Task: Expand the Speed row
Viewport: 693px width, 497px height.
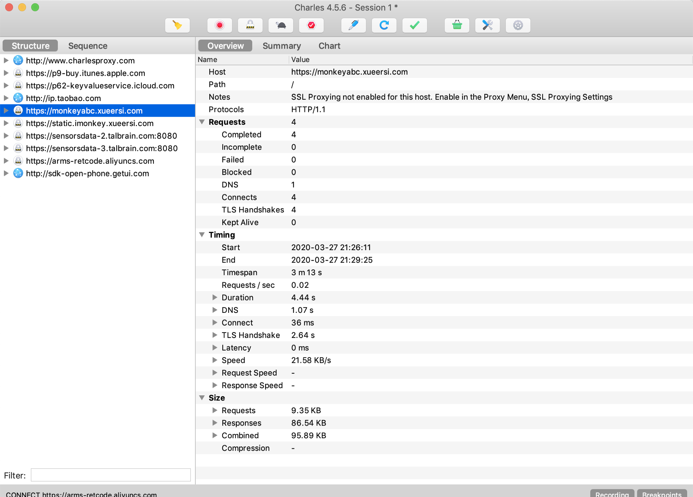Action: 215,360
